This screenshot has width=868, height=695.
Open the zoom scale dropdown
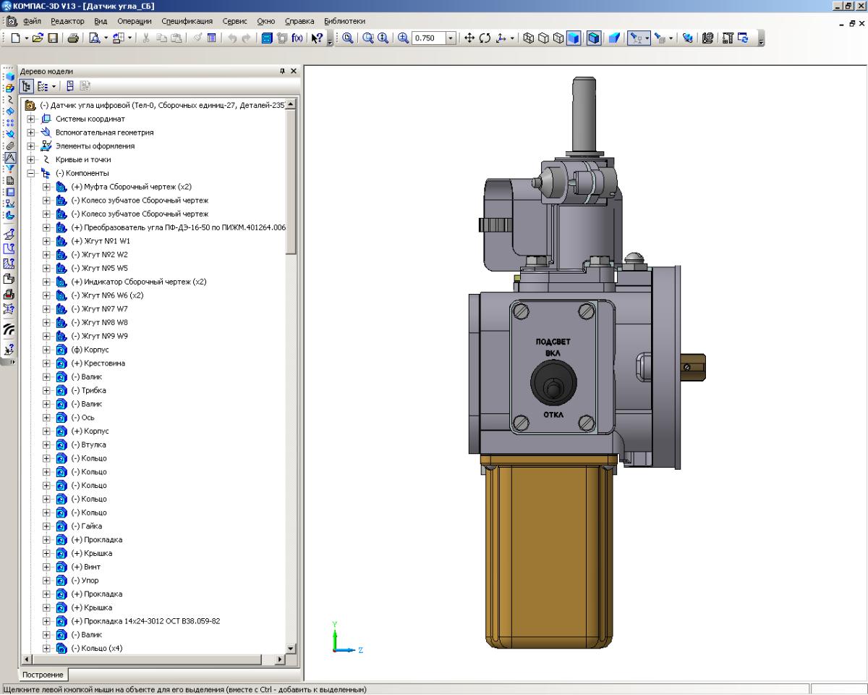point(451,38)
